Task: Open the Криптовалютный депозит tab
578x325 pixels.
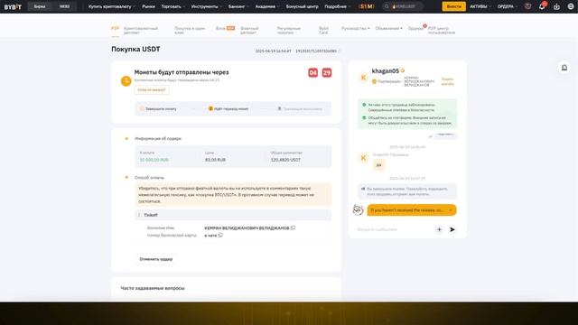Action: 141,30
